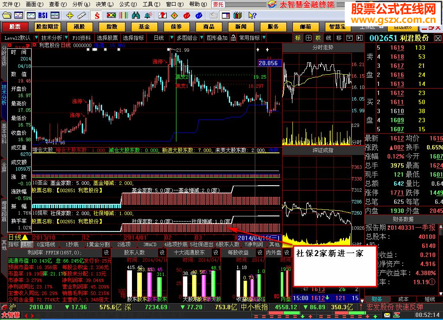443x320 pixels.
Task: Click the 新闻 category button
Action: [241, 26]
